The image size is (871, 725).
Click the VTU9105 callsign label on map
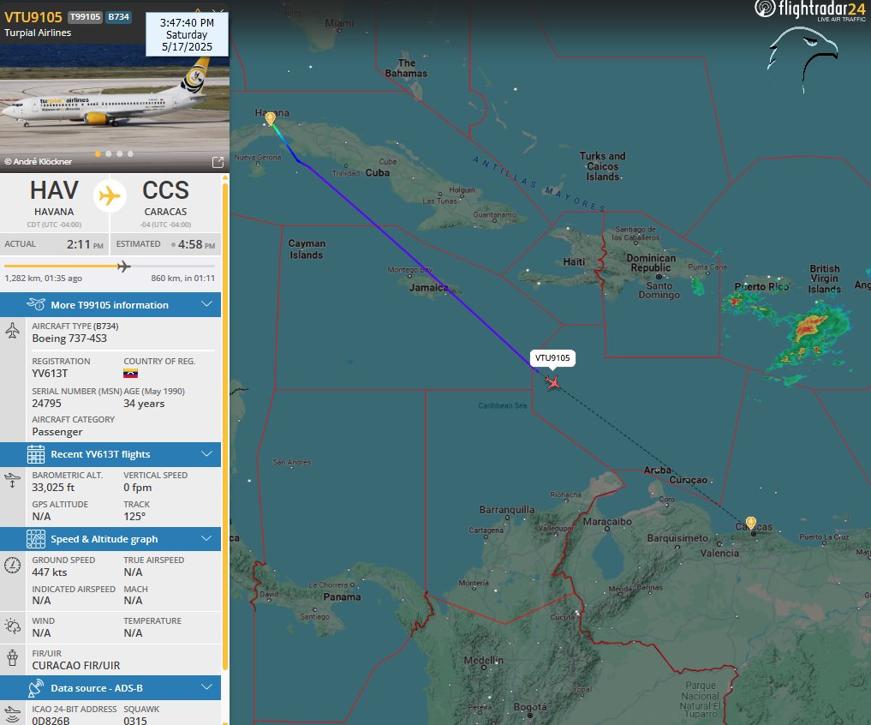552,358
